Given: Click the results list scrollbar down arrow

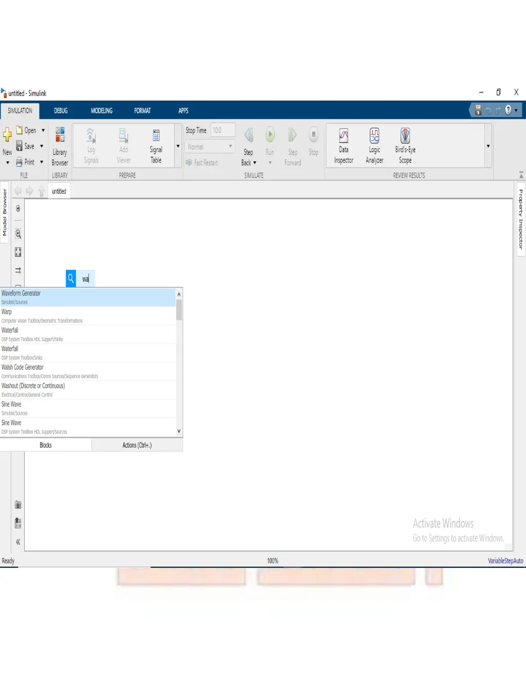Looking at the screenshot, I should (179, 431).
